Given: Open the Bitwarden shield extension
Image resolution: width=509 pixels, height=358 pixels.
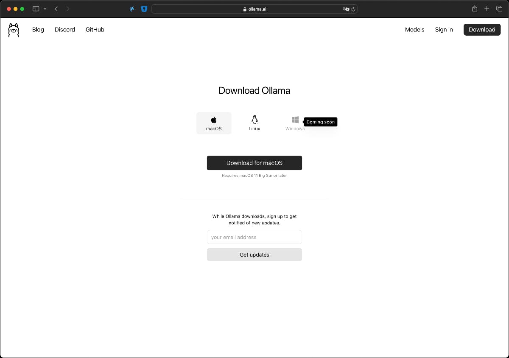Looking at the screenshot, I should coord(144,9).
